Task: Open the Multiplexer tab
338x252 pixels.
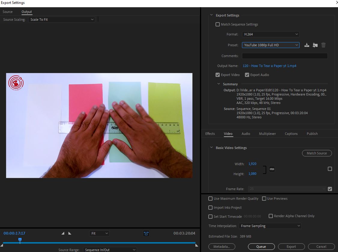Action: 267,134
